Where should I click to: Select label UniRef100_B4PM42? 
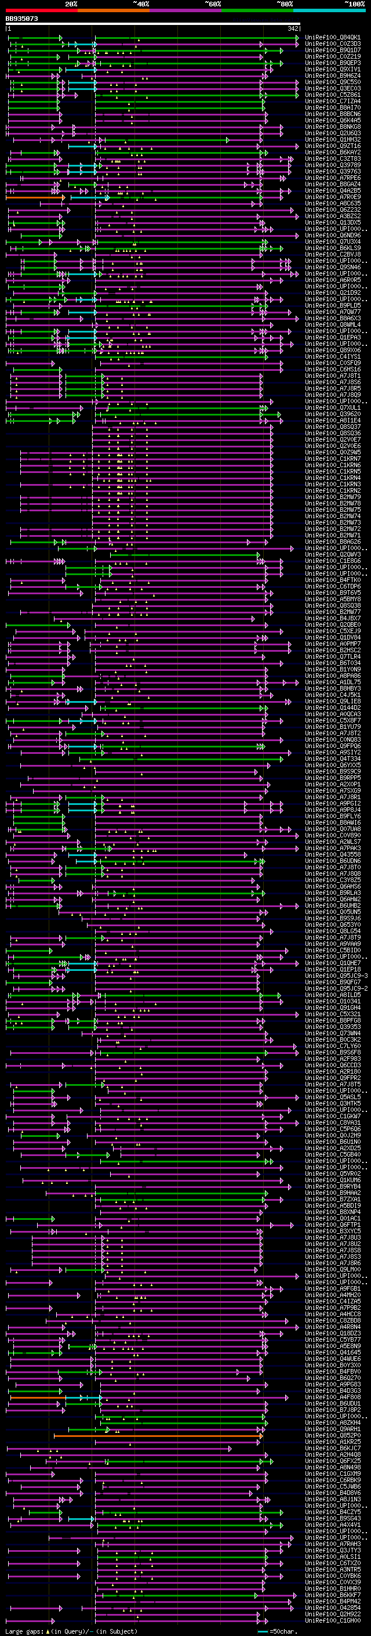click(x=333, y=1602)
